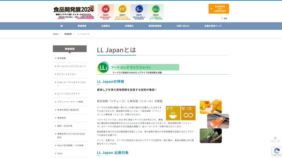Select SDGs sidebar link
The image size is (282, 158).
[x=60, y=154]
